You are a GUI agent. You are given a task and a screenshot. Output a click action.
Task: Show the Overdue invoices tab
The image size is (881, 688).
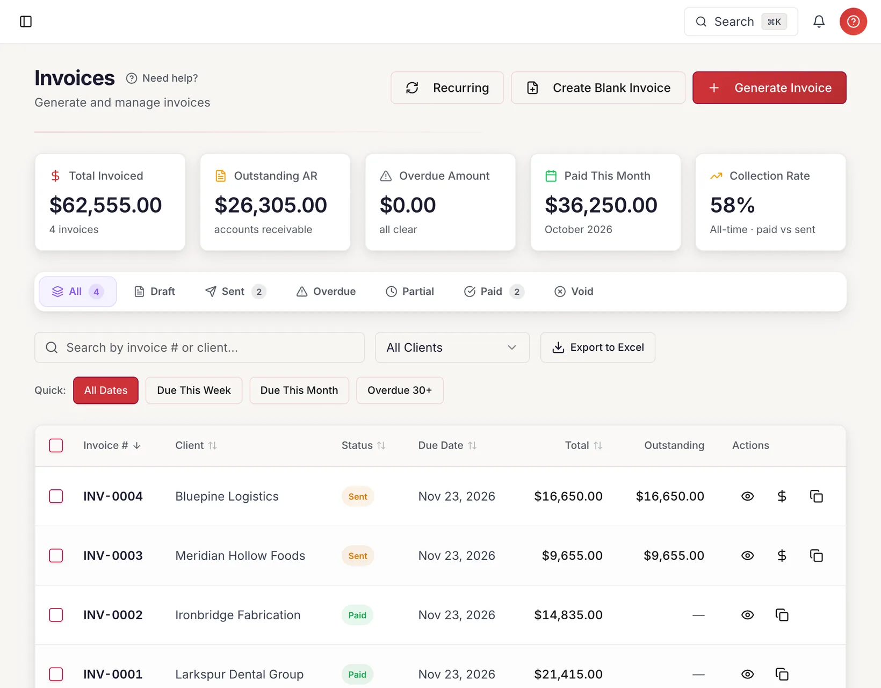pos(326,292)
